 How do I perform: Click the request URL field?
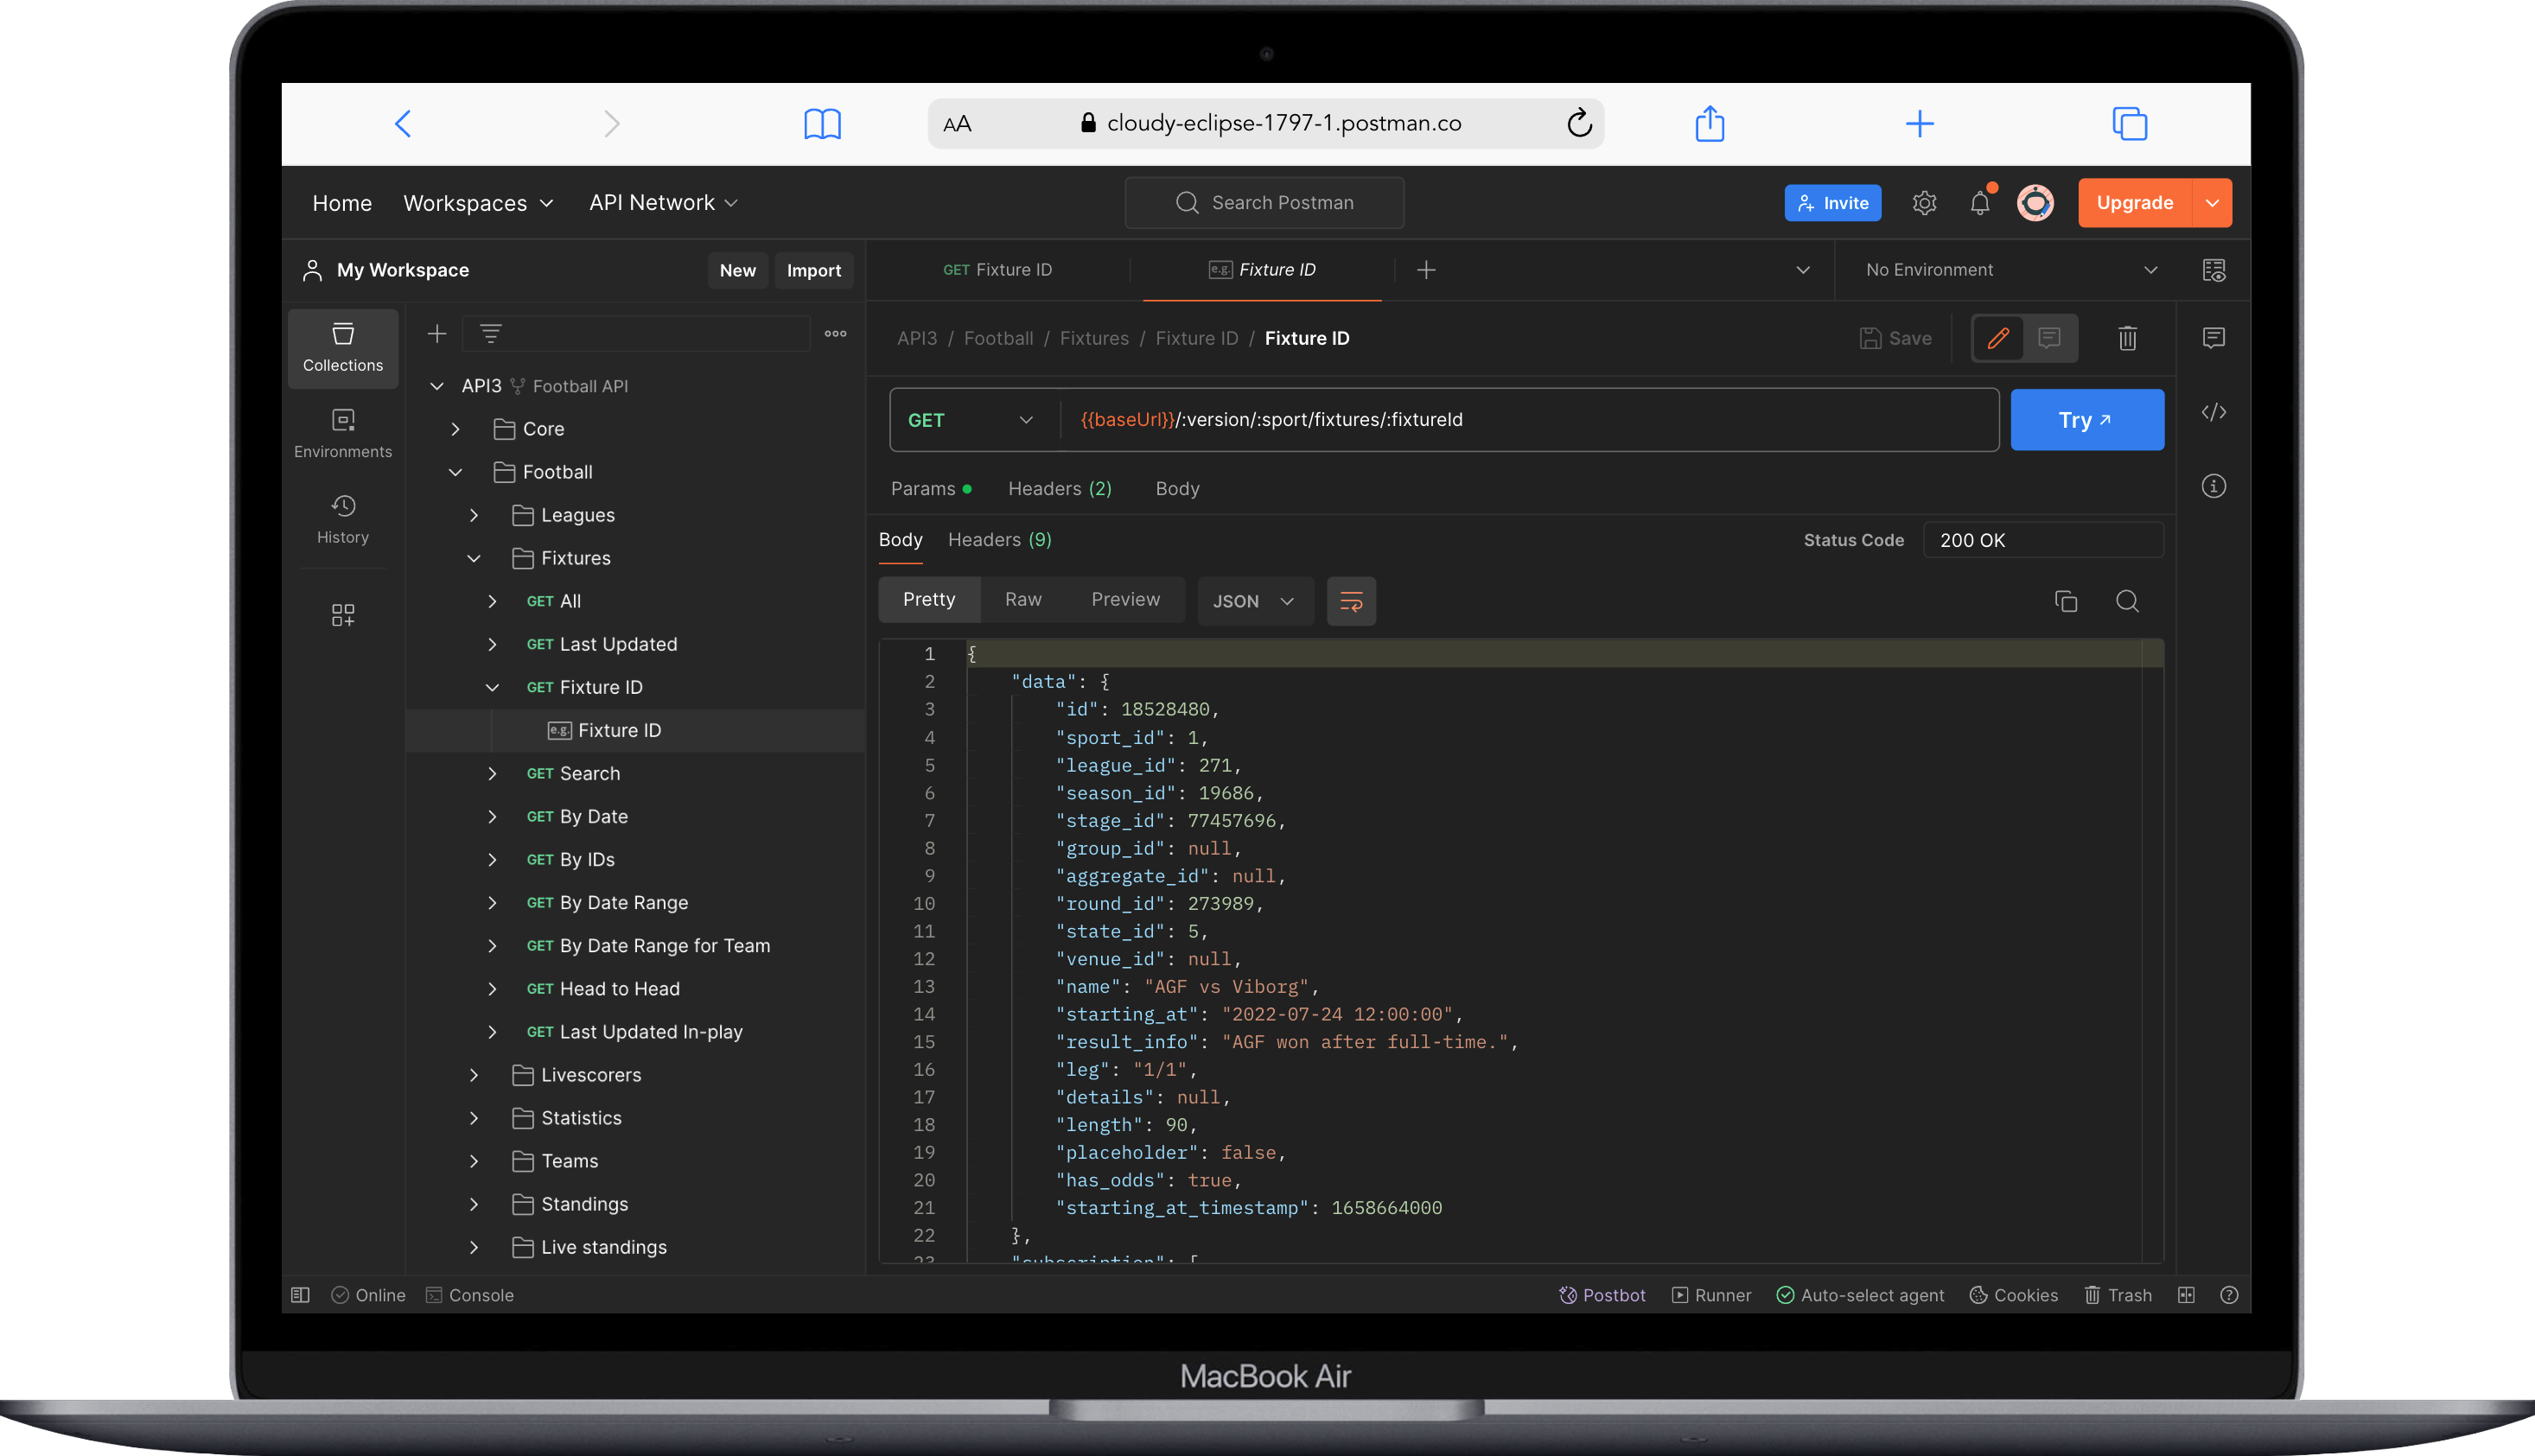[1530, 420]
